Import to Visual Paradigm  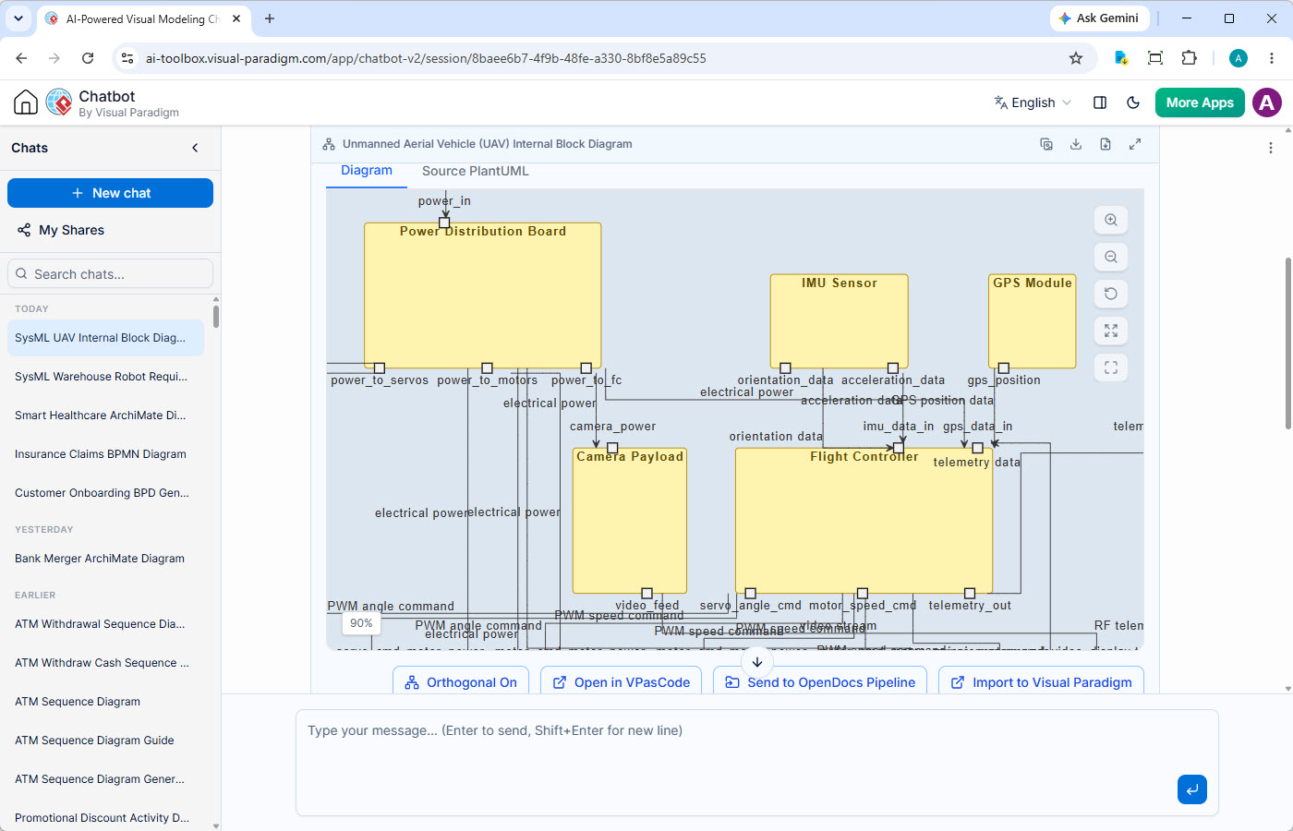[x=1041, y=682]
